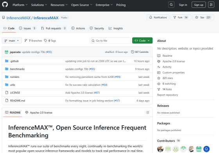Click the fork icon beside 14 forks
This screenshot has width=219, height=153.
click(x=159, y=89)
